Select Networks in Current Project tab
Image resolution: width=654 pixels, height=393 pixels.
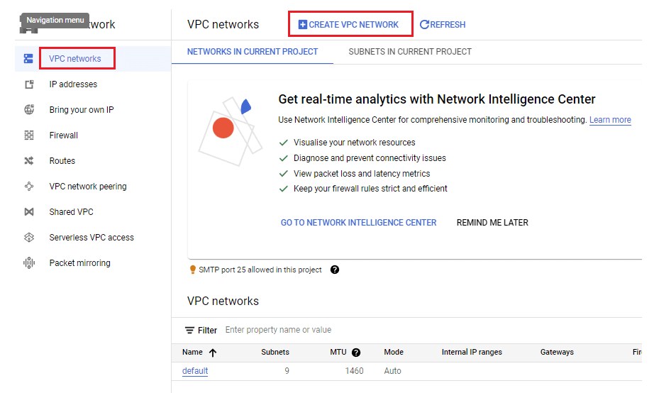[253, 52]
